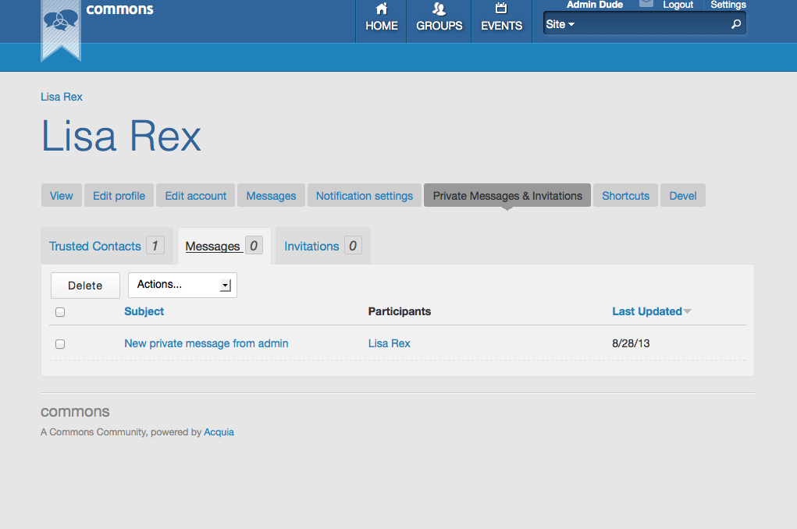
Task: Open the Edit profile tab
Action: coord(119,196)
